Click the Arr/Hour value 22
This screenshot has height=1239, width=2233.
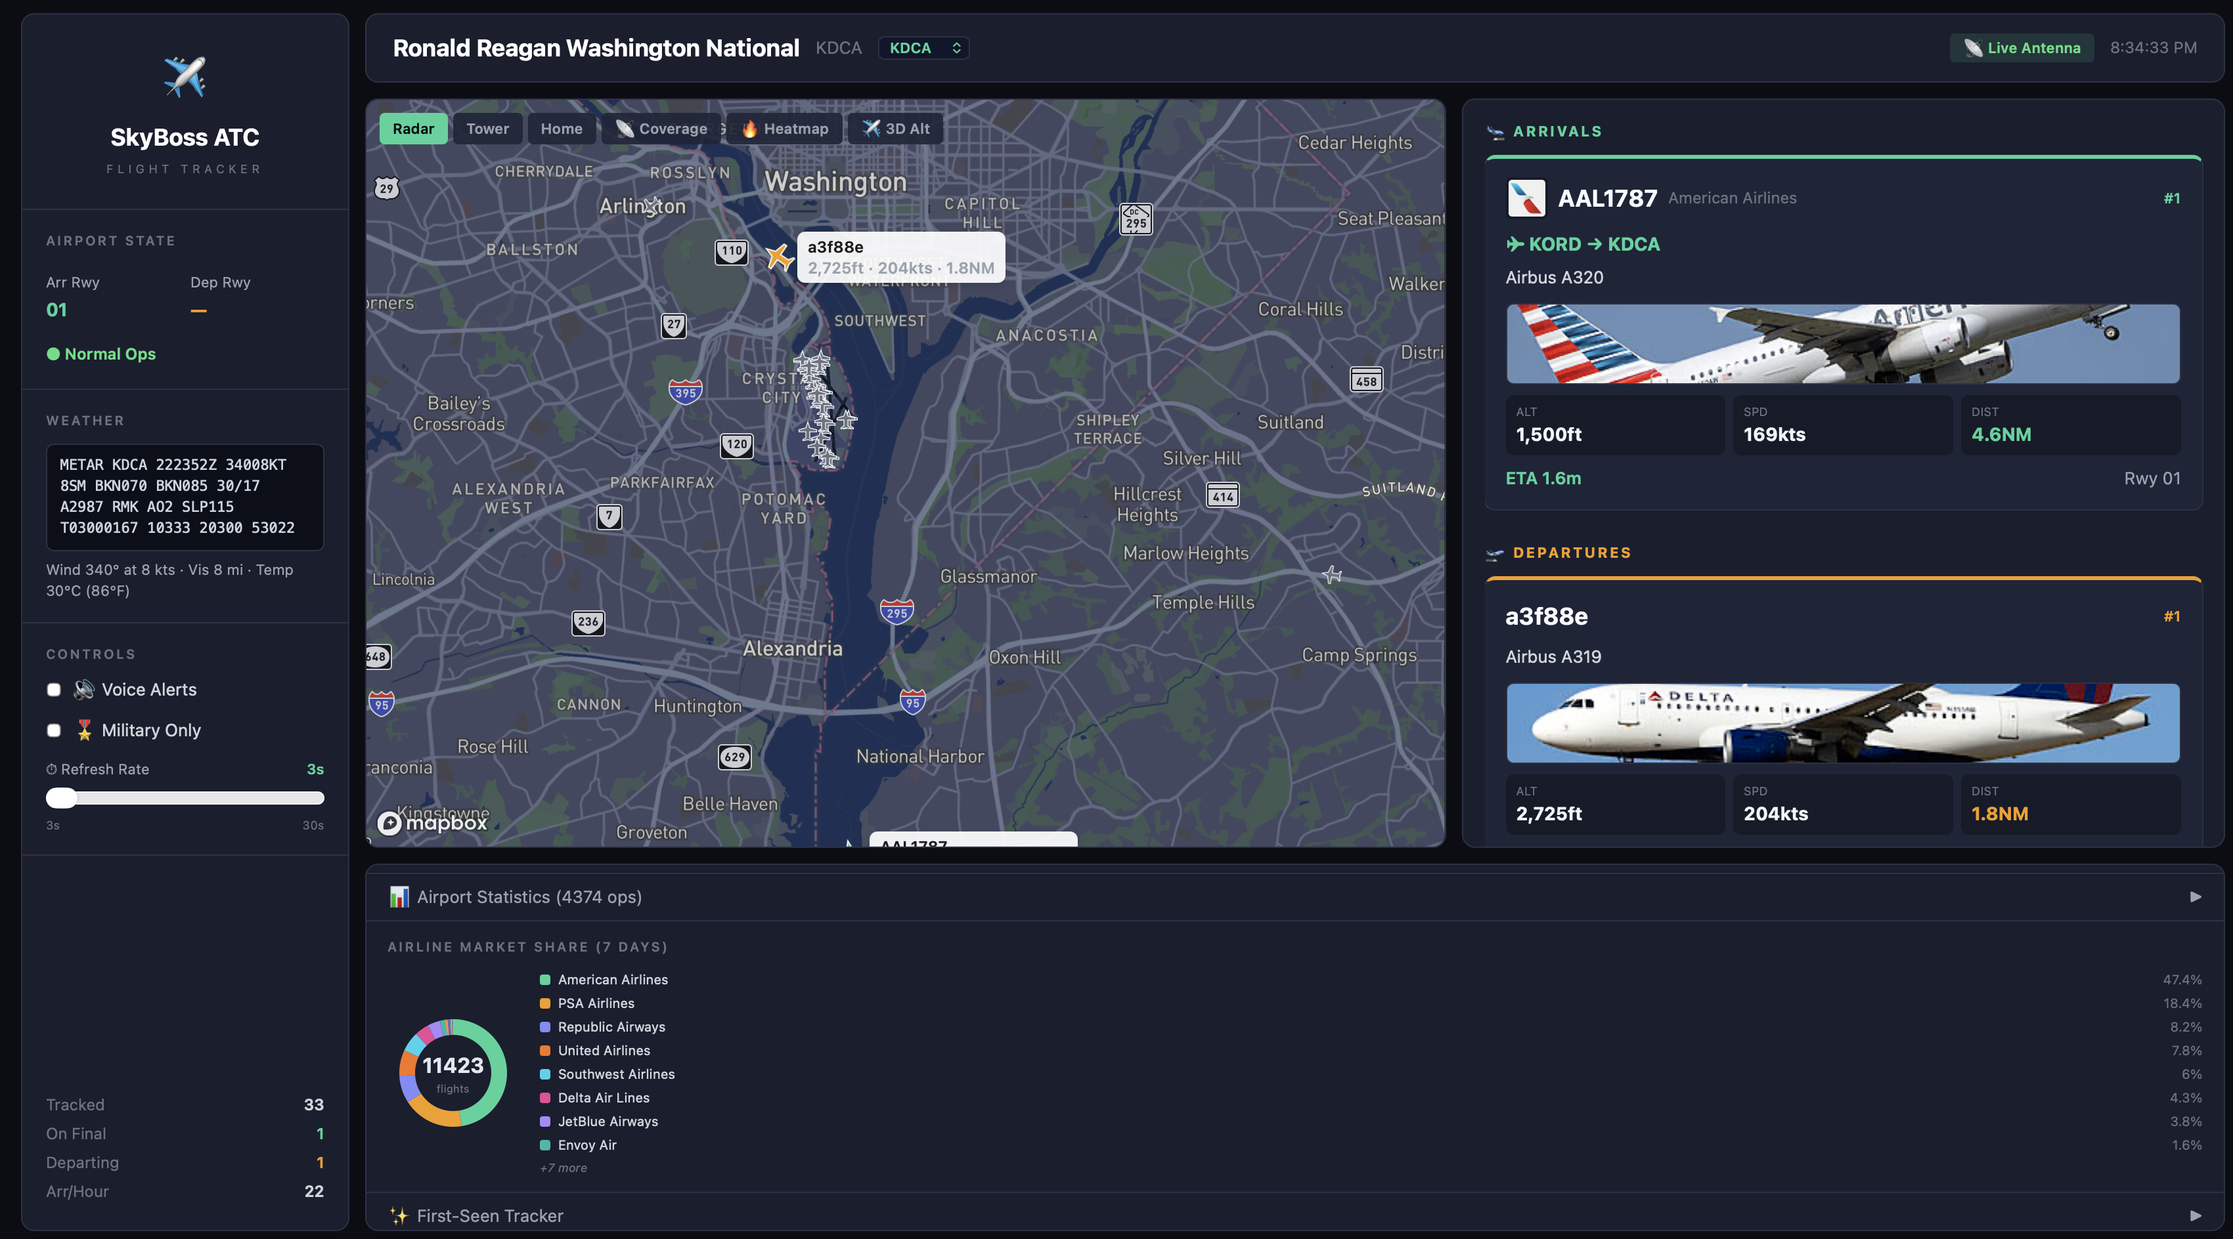pos(314,1191)
